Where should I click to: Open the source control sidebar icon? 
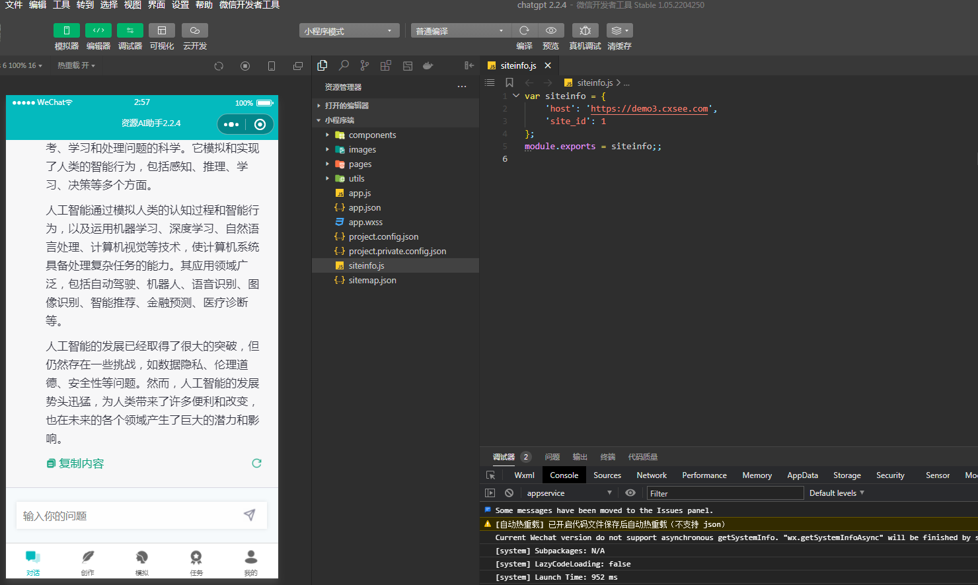pos(365,65)
